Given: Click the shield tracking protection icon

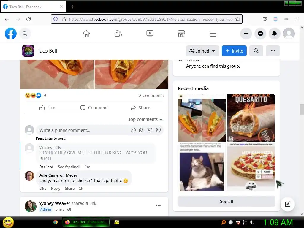Looking at the screenshot, I should [56, 19].
